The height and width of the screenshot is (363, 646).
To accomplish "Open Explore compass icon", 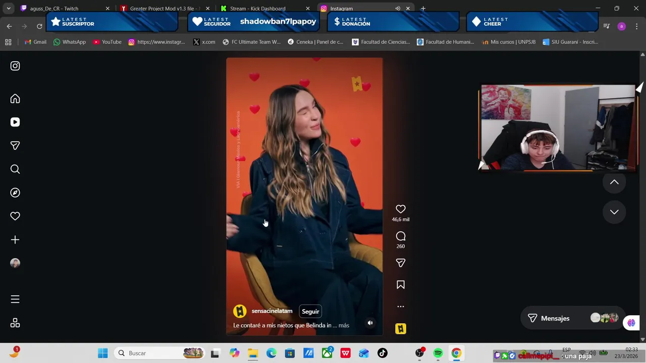I will (15, 193).
